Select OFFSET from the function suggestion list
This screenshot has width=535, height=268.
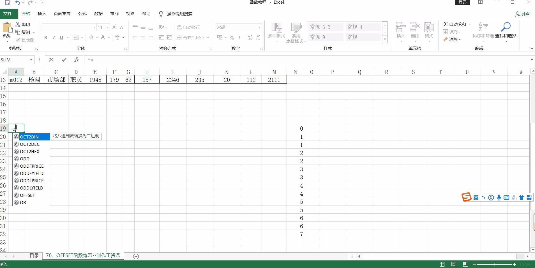tap(27, 195)
